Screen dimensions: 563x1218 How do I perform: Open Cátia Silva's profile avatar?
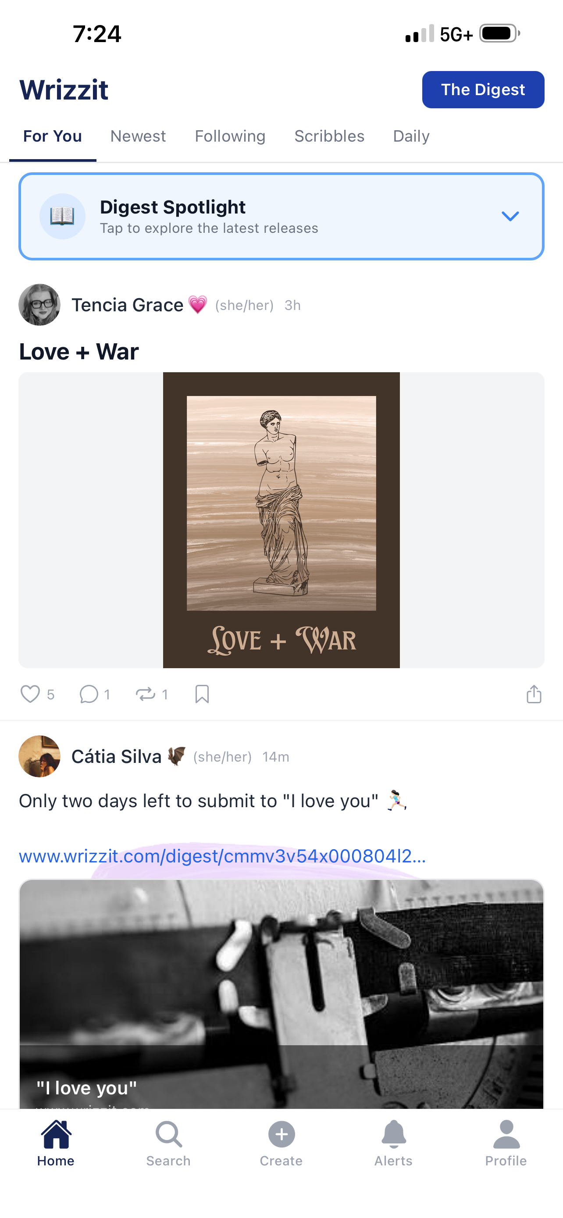(x=39, y=756)
